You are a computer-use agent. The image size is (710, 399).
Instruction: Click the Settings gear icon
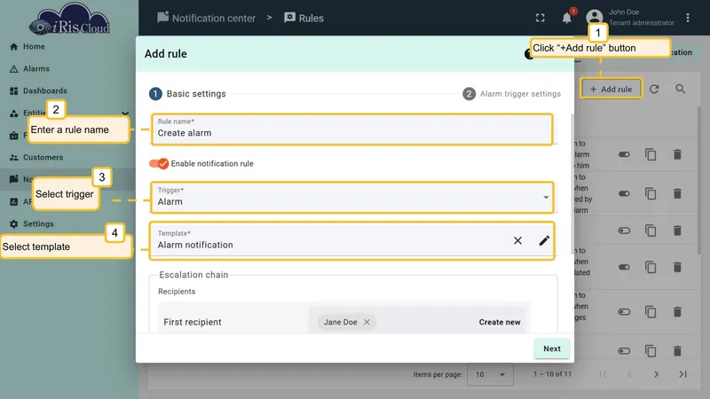[13, 224]
